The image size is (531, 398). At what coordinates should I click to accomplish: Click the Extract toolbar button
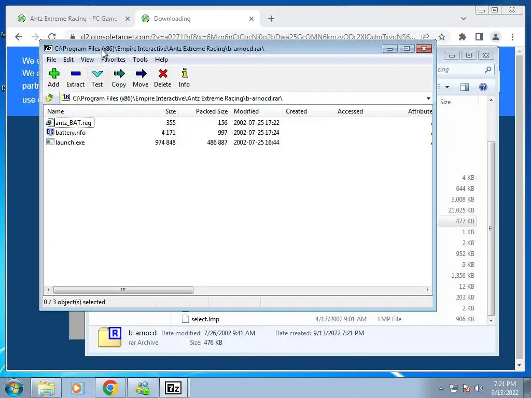click(75, 78)
